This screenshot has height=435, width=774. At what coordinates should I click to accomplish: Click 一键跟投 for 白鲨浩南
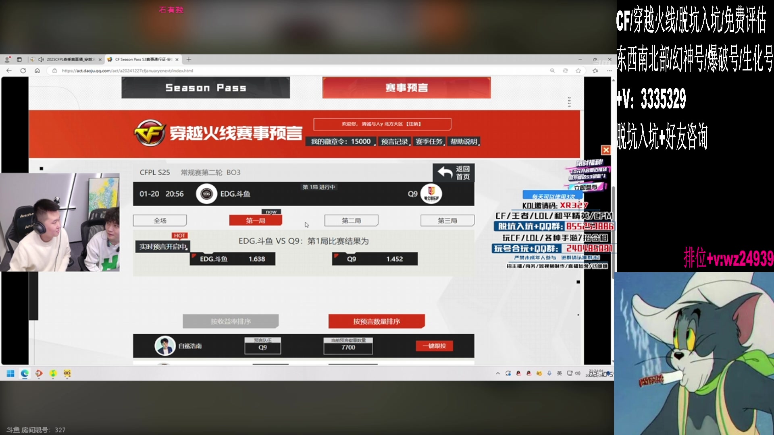click(434, 346)
